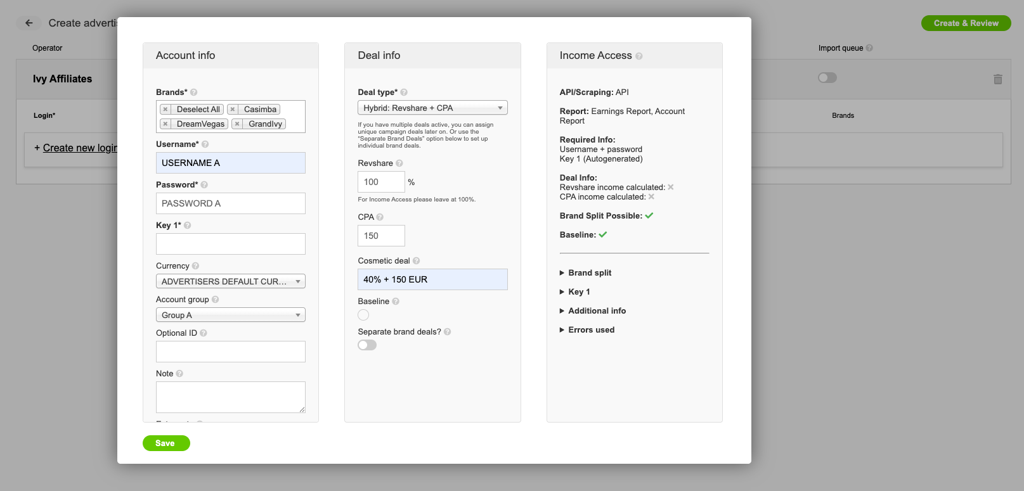Click the help icon next to Currency label
This screenshot has height=491, width=1024.
tap(195, 266)
